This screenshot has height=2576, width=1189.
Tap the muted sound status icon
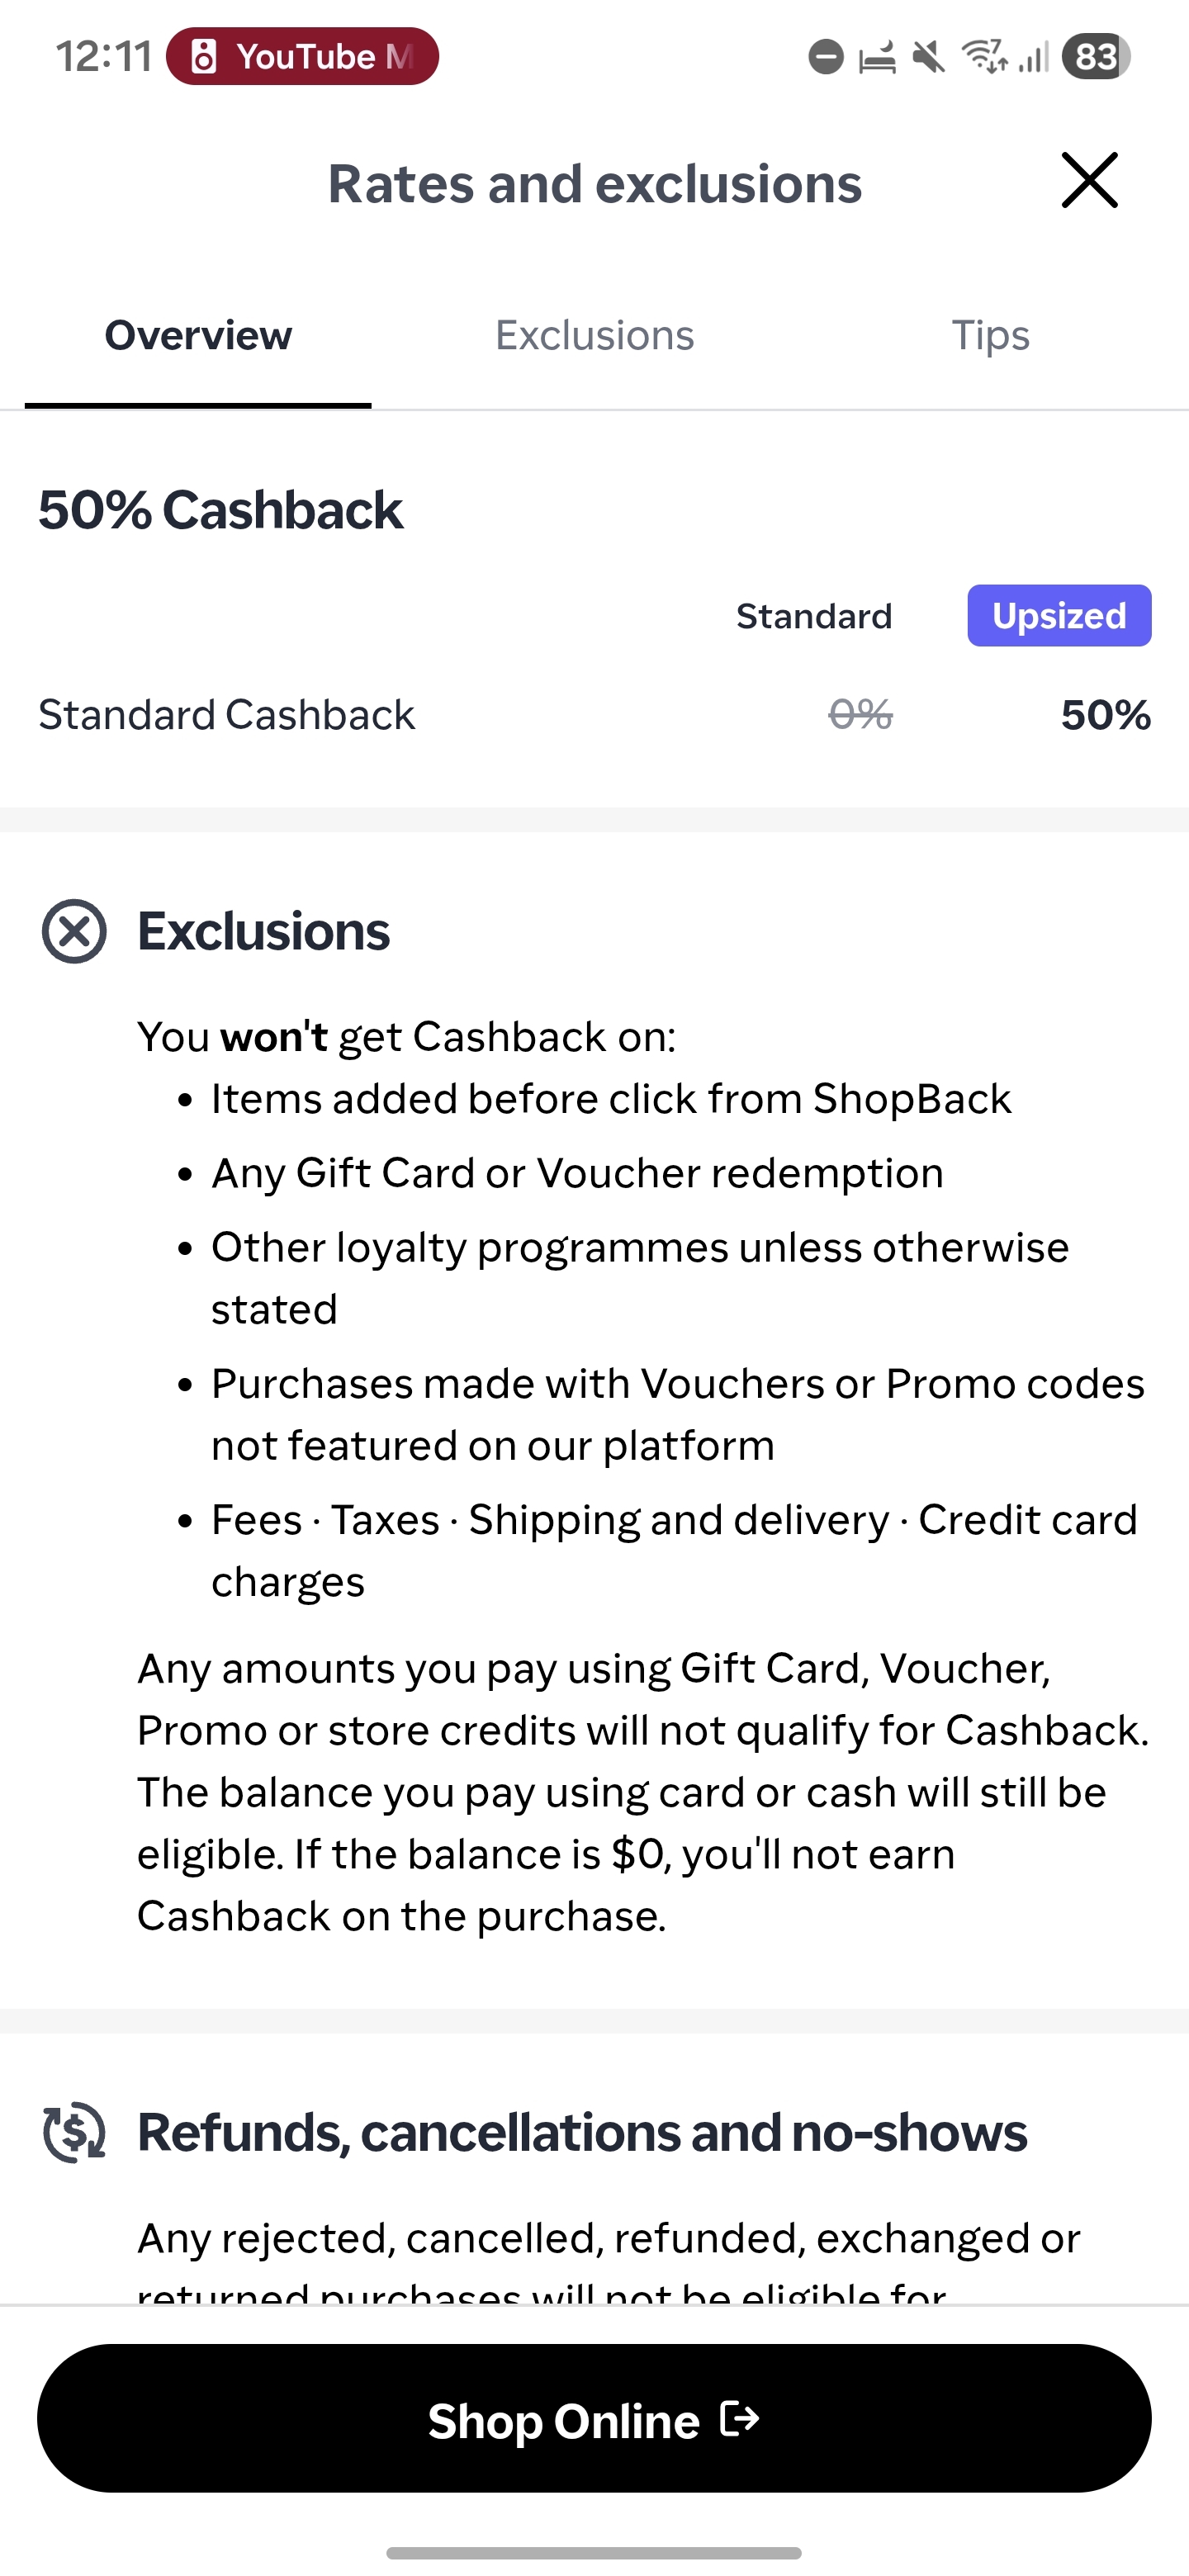click(x=929, y=57)
